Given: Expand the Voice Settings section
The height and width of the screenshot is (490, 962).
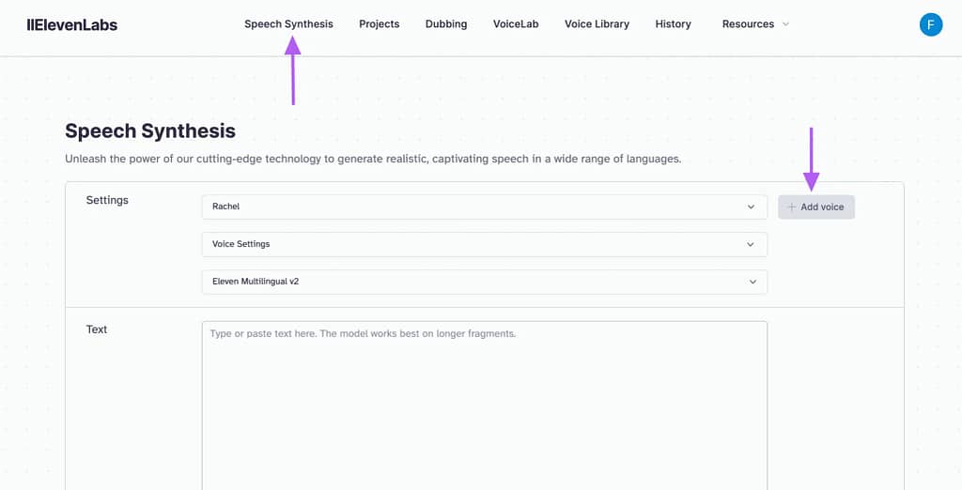Looking at the screenshot, I should [x=484, y=244].
